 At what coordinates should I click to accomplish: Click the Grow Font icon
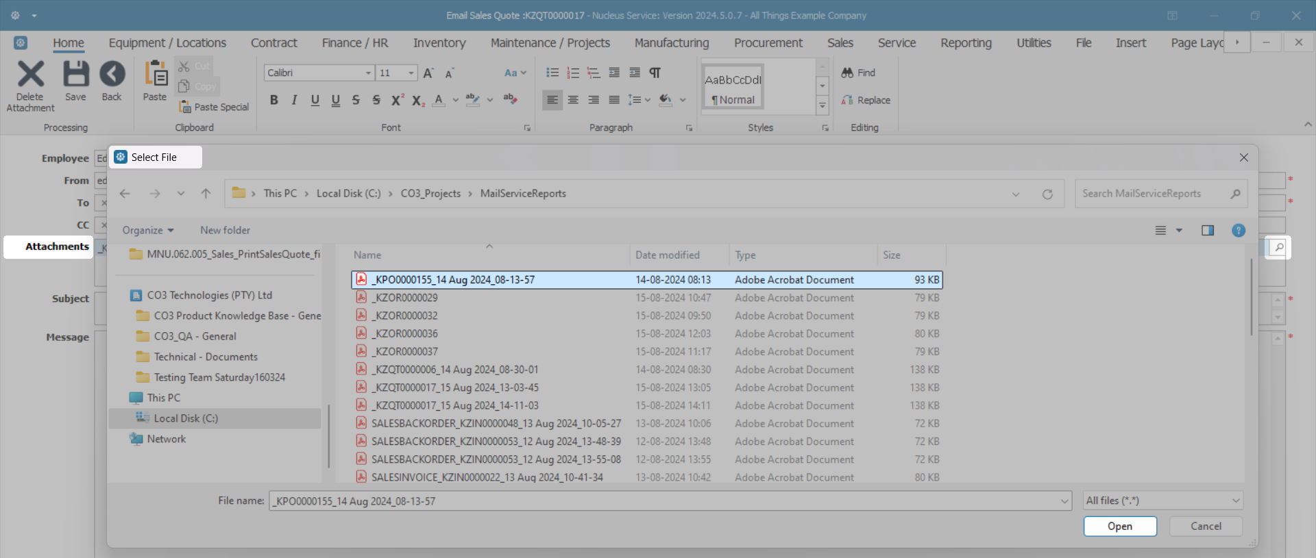click(428, 73)
